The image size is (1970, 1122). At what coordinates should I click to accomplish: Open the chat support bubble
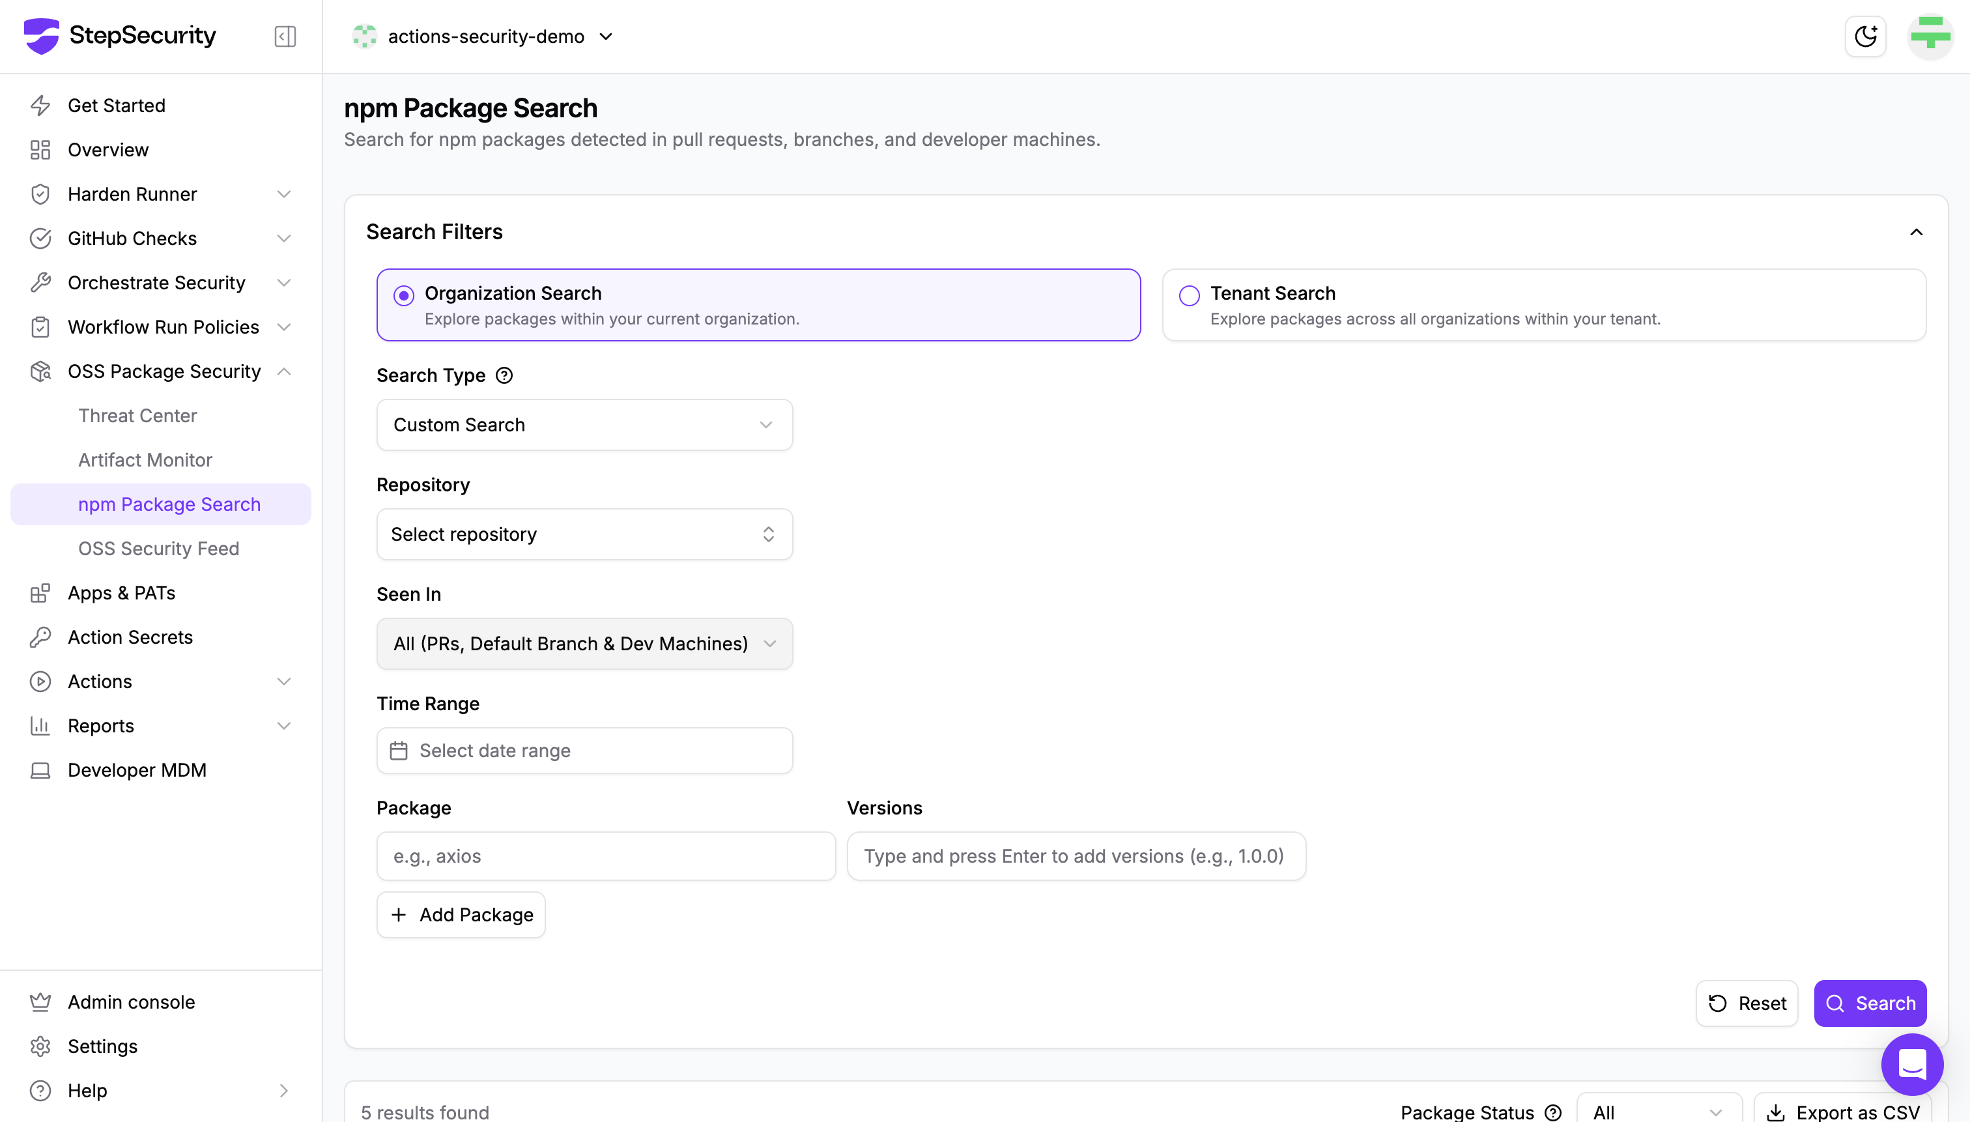[1911, 1065]
